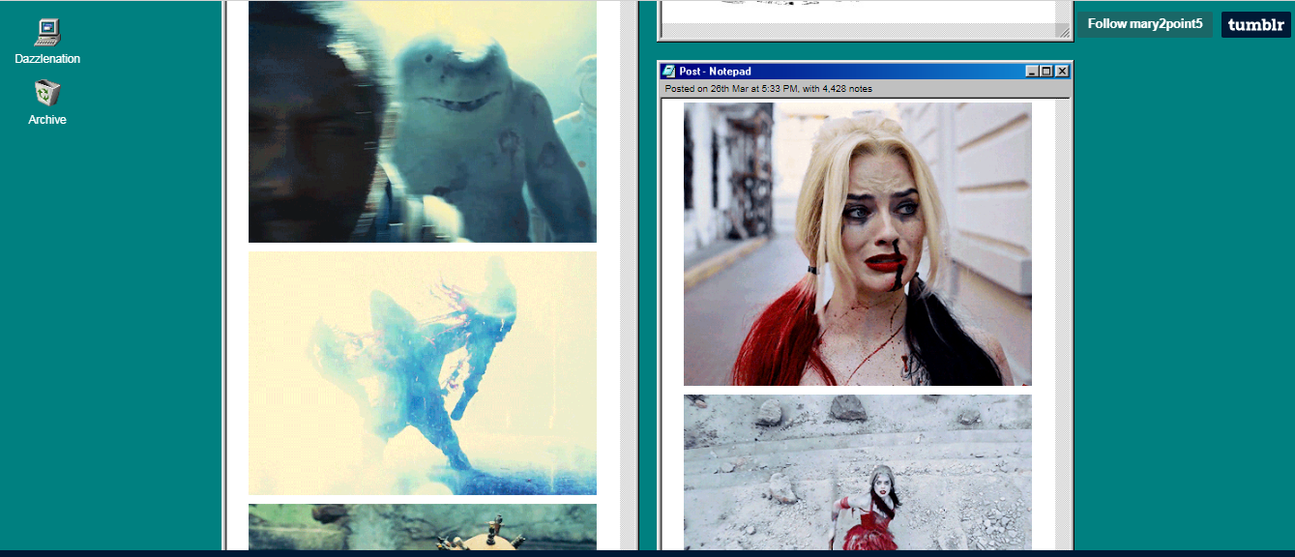Open the blue starfish creature image
Screen dimensions: 1295x557
[423, 373]
